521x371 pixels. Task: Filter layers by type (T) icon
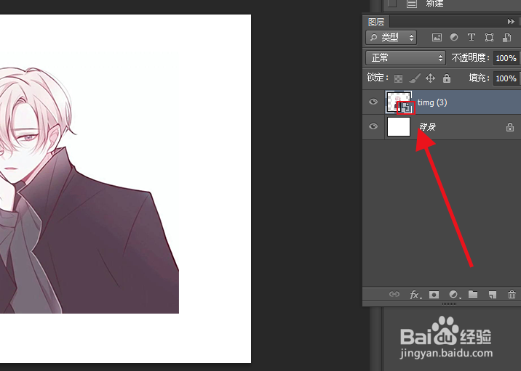point(472,37)
